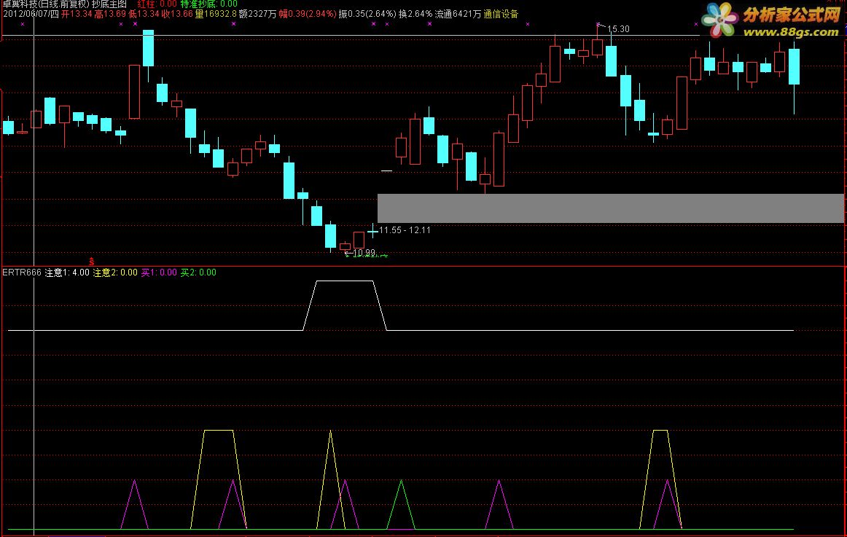Click the magenta 买1: 0.00 legend entry
This screenshot has height=537, width=847.
pos(159,273)
